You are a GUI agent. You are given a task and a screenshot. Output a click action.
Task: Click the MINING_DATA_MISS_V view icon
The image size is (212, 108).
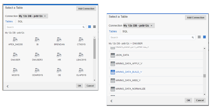[x=113, y=80]
